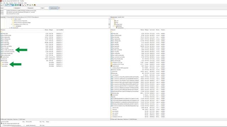The image size is (227, 127).
Task: Click the Port input field
Action: [46, 8]
